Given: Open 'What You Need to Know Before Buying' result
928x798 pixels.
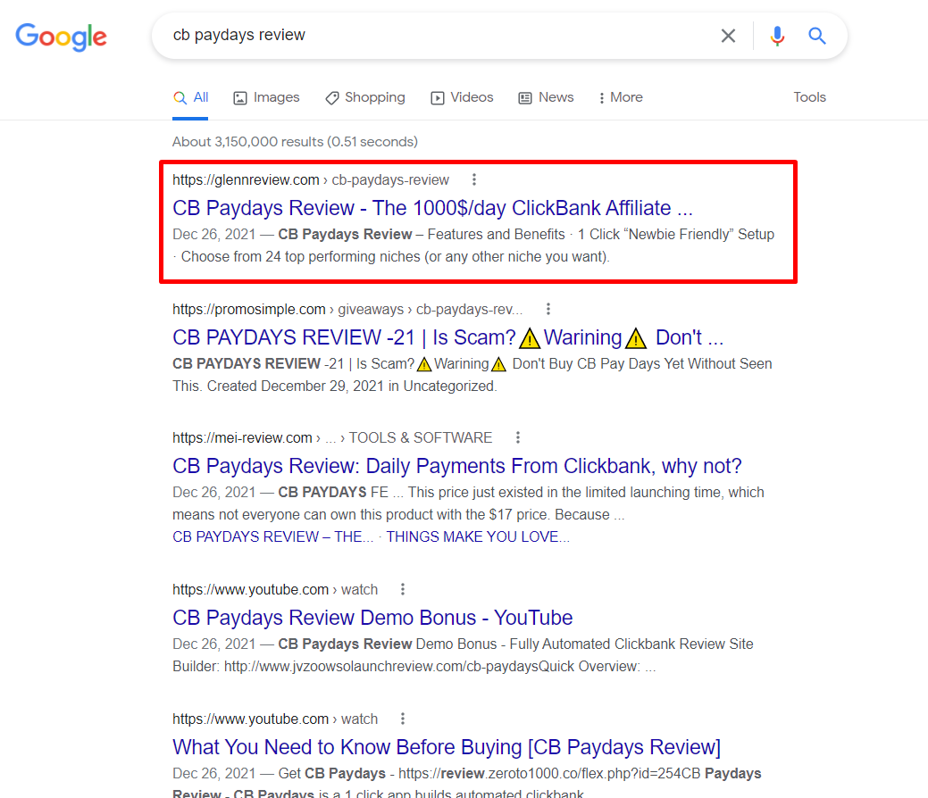Looking at the screenshot, I should pos(447,747).
